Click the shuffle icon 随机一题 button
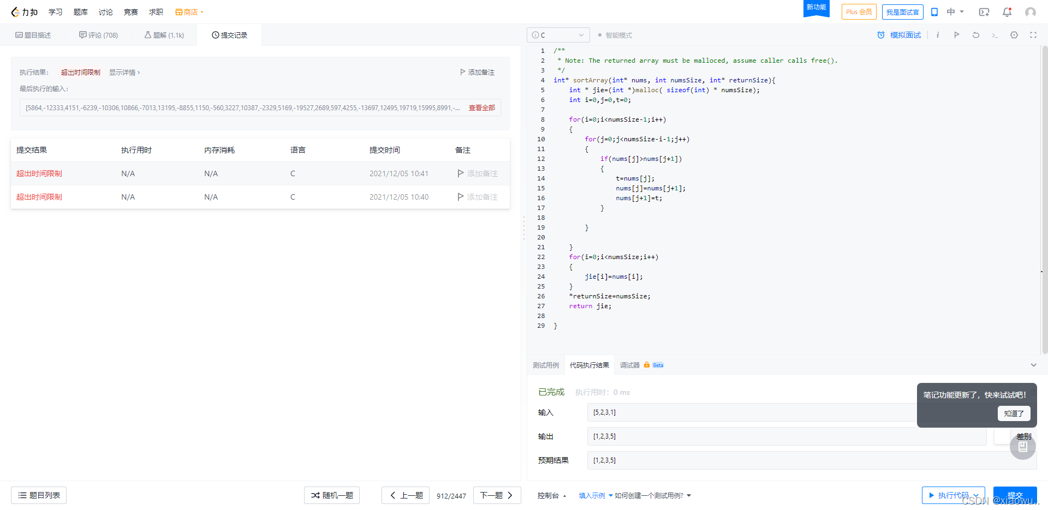The width and height of the screenshot is (1048, 510). coord(332,495)
